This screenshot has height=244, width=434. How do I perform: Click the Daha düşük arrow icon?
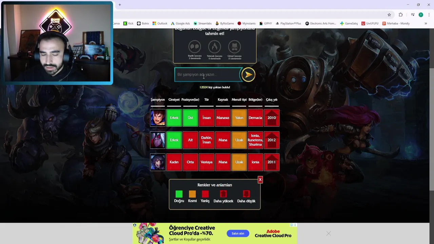[x=246, y=194]
